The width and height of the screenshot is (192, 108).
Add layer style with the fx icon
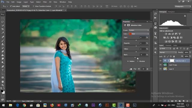169,101
